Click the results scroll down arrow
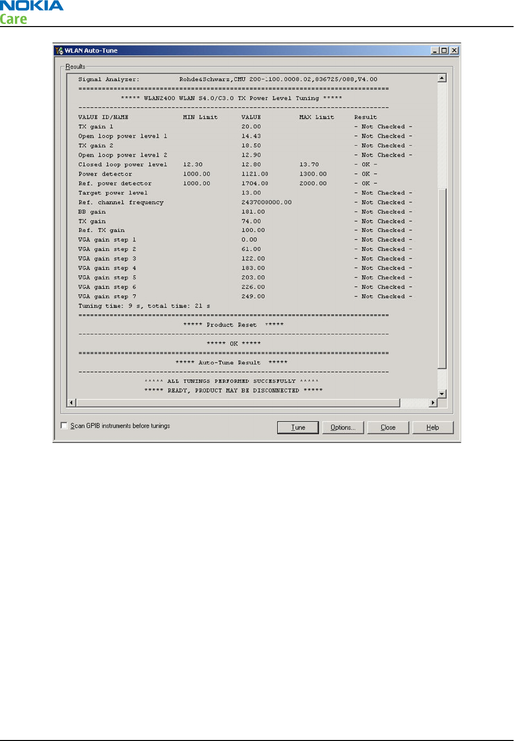The height and width of the screenshot is (741, 514). [x=442, y=394]
